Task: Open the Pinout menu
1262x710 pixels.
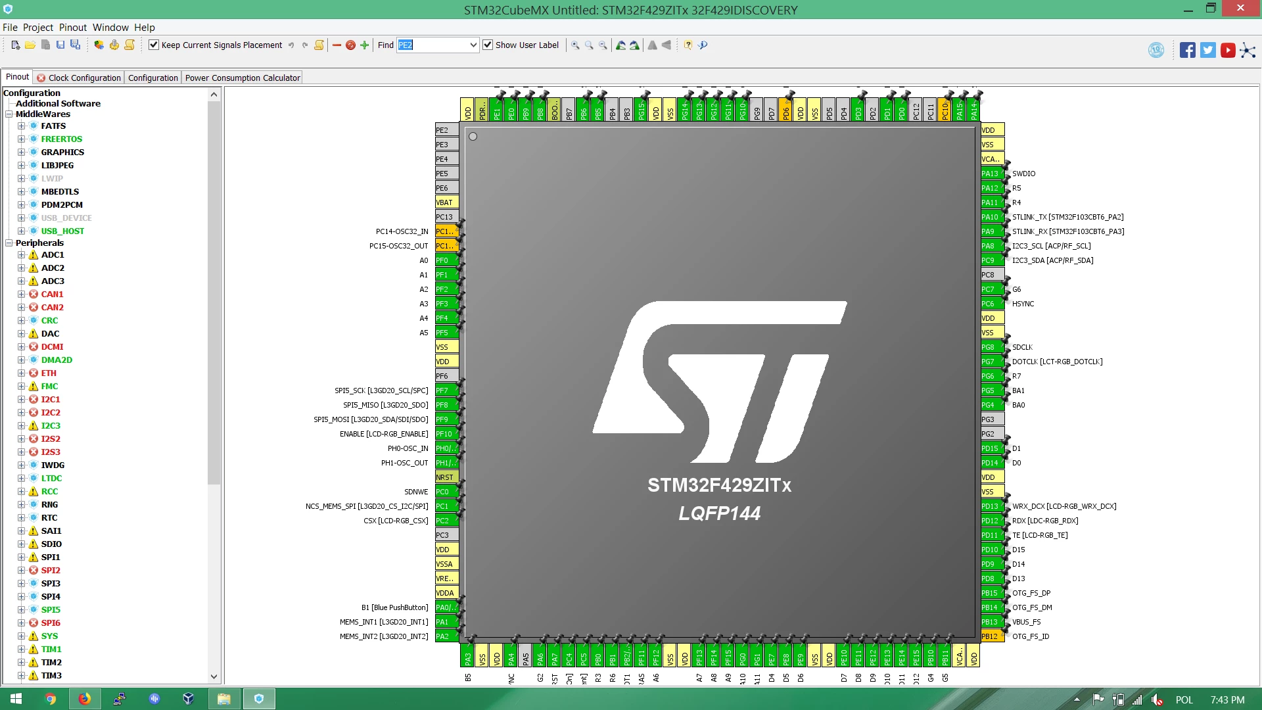Action: click(73, 27)
